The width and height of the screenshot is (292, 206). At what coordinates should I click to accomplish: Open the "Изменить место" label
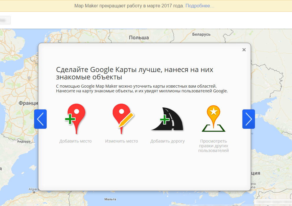(x=122, y=141)
